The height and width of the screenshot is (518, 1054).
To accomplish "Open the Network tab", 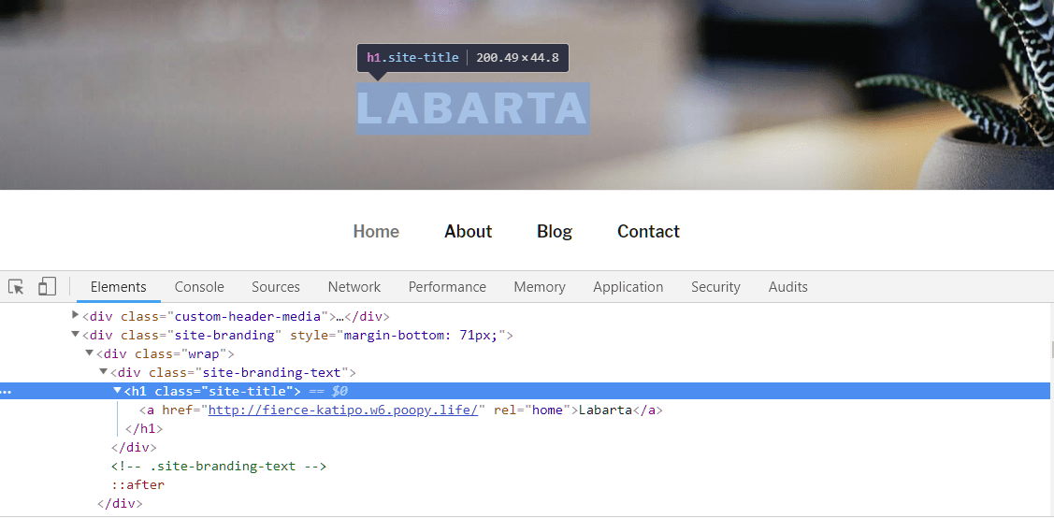I will pyautogui.click(x=354, y=287).
